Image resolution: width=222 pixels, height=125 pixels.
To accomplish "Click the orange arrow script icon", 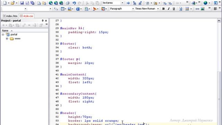I will [95, 9].
